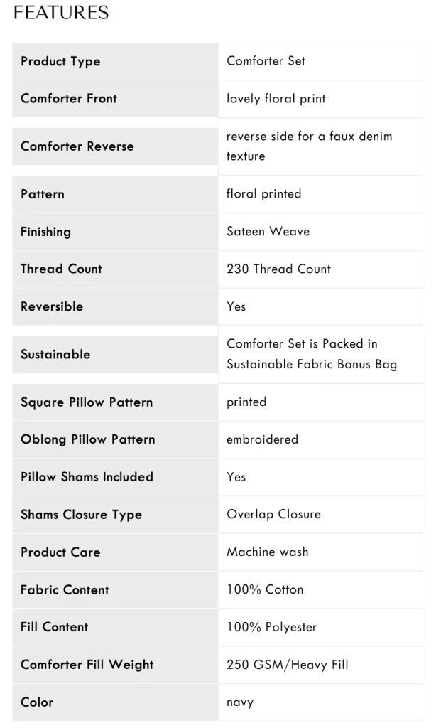Viewport: 436px width, 728px height.
Task: Click the Reversible row label
Action: (52, 306)
